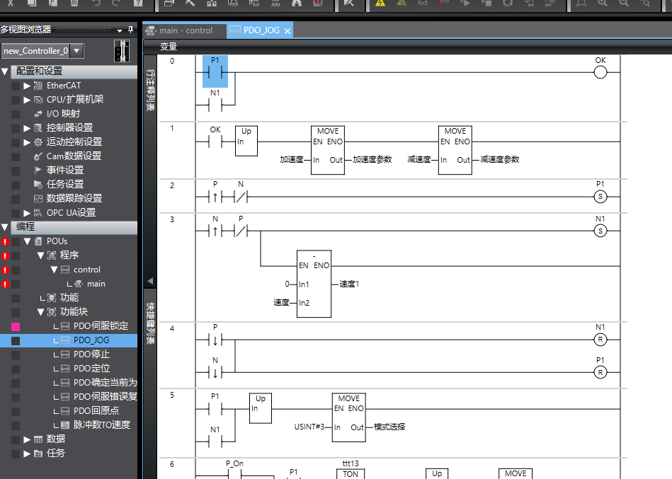This screenshot has height=479, width=672.
Task: Switch to the main - control tab
Action: point(186,30)
